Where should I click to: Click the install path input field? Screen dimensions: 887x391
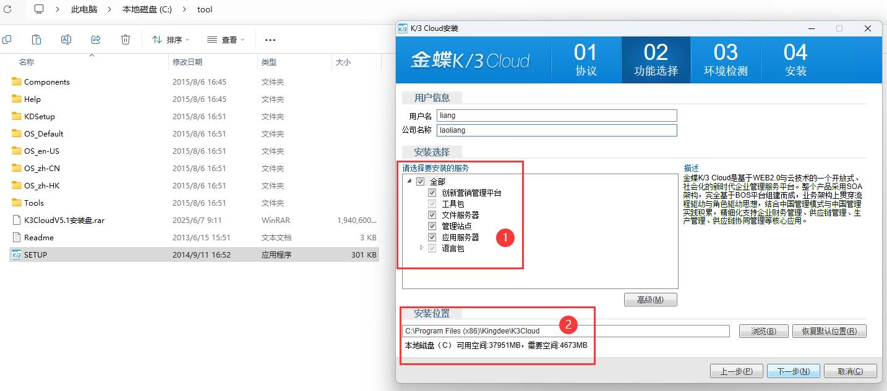pos(566,331)
